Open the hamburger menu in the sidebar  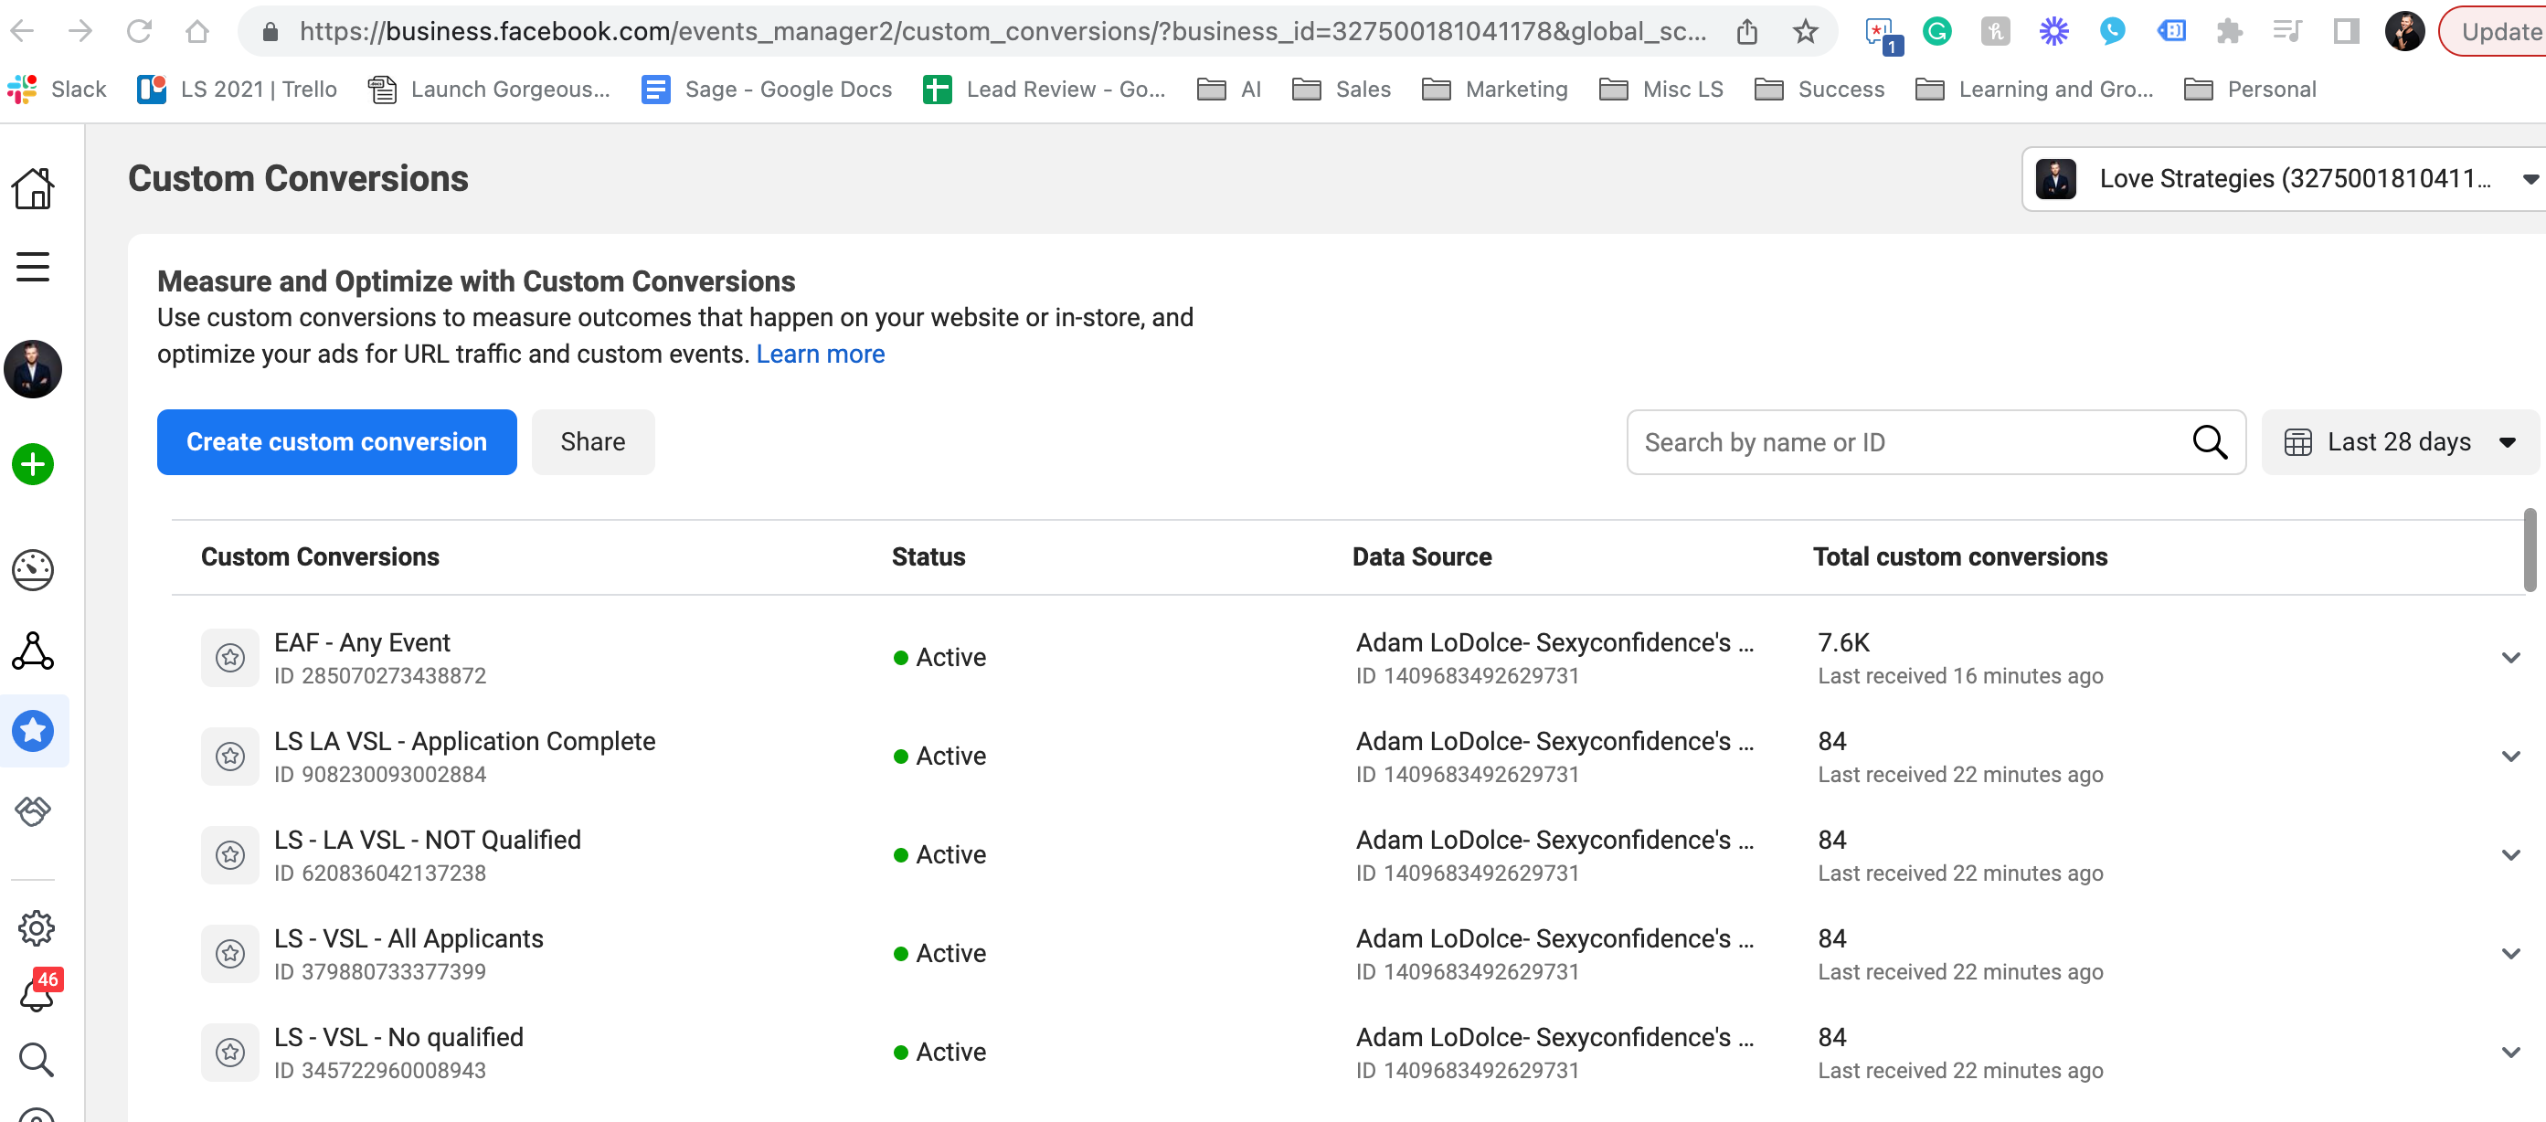pos(33,266)
